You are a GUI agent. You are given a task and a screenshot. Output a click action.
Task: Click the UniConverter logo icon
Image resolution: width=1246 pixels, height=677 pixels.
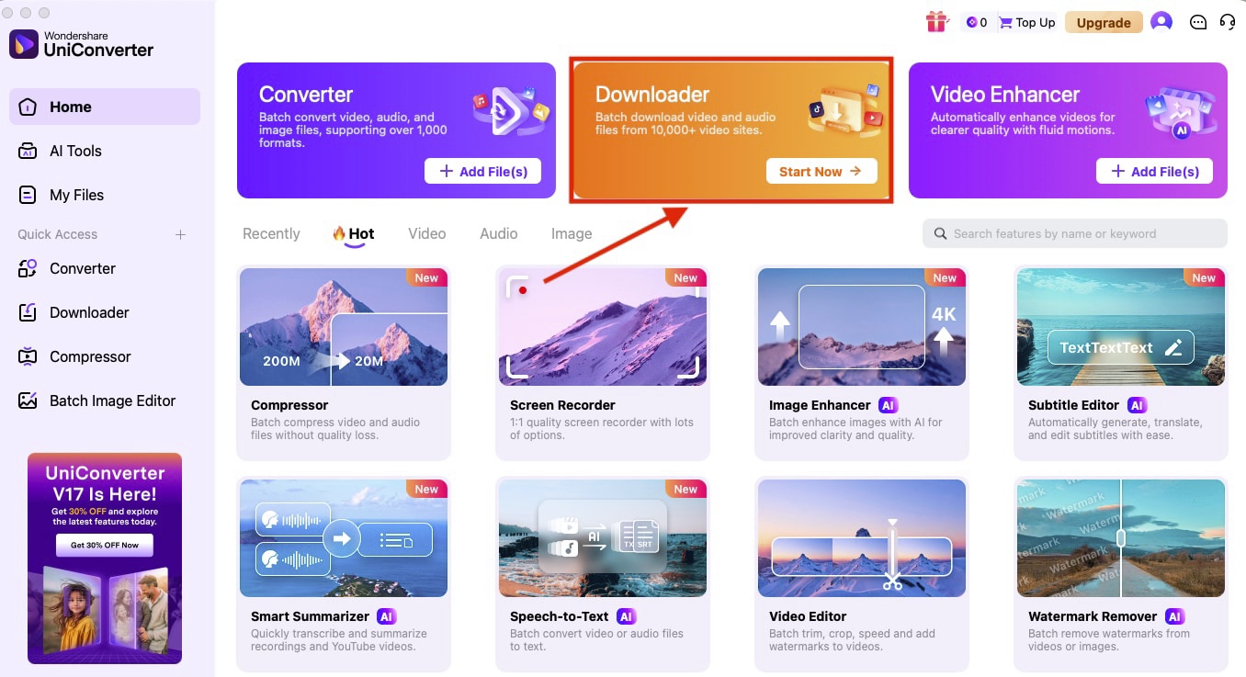click(x=23, y=44)
